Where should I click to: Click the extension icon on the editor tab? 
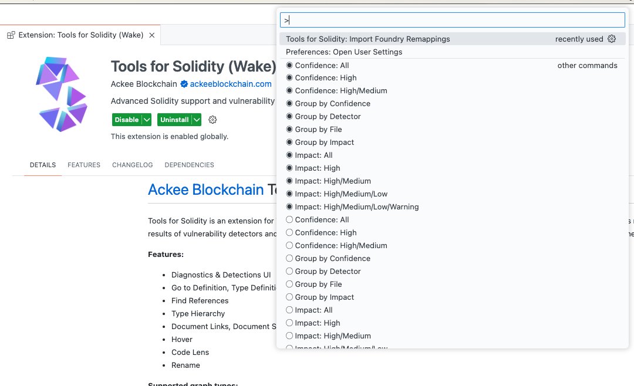tap(11, 35)
